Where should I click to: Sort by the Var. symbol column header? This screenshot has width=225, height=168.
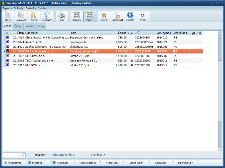tap(165, 33)
